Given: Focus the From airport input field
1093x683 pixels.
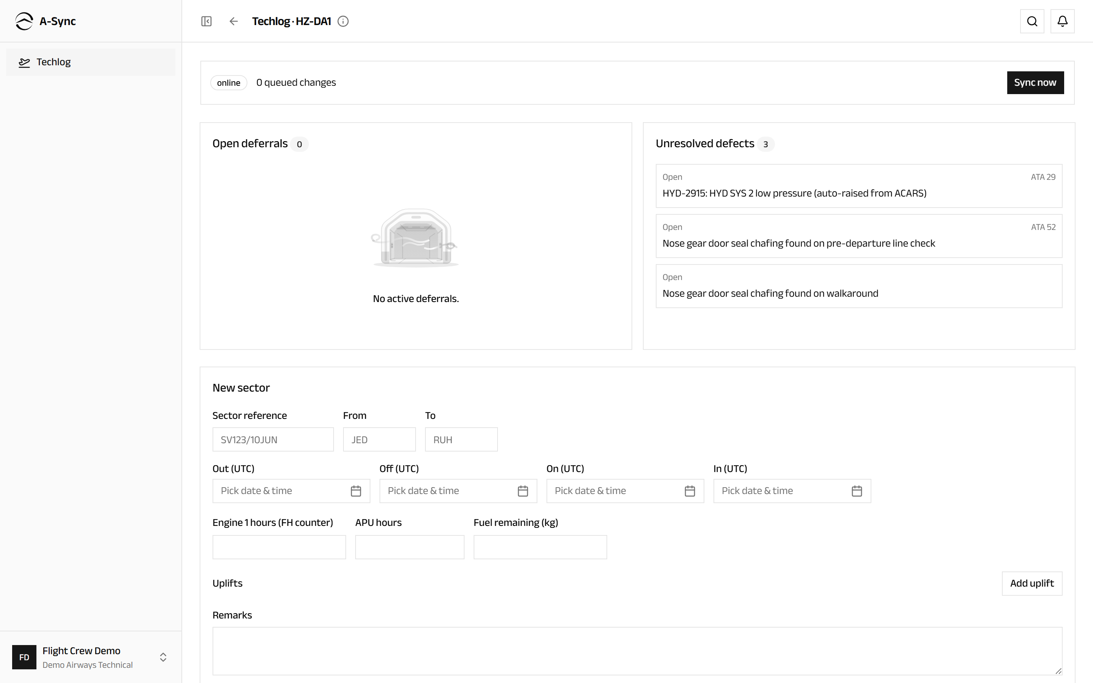Looking at the screenshot, I should click(x=380, y=439).
